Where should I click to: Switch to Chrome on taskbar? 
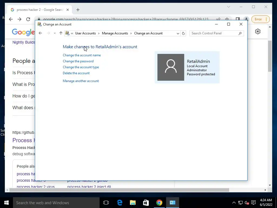tap(159, 203)
